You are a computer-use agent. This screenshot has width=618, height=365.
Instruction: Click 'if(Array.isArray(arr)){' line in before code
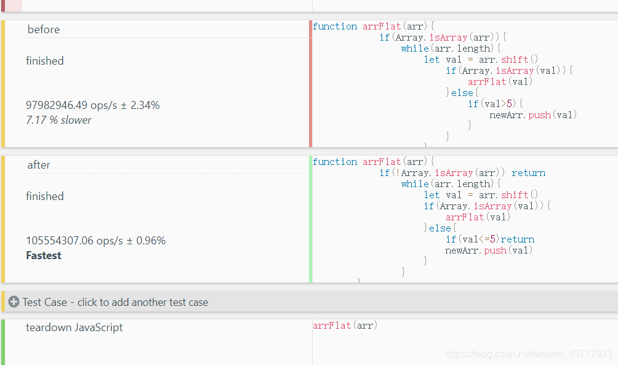[443, 38]
